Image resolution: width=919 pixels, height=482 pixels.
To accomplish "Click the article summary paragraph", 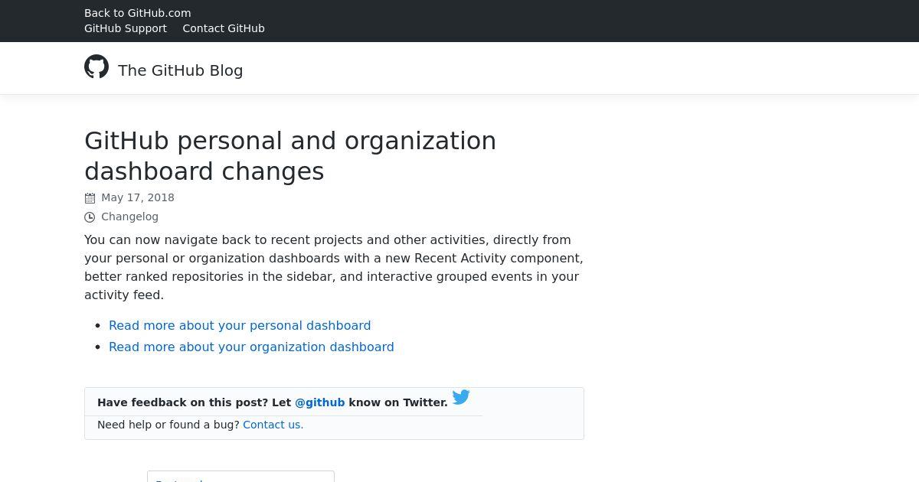I will coord(334,267).
